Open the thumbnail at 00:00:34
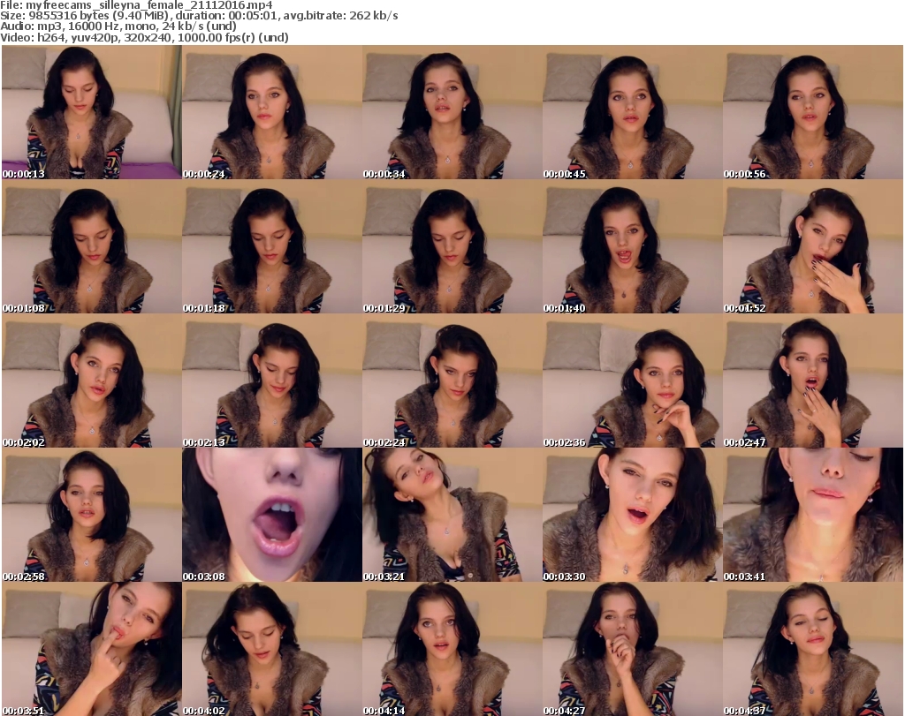 point(452,112)
